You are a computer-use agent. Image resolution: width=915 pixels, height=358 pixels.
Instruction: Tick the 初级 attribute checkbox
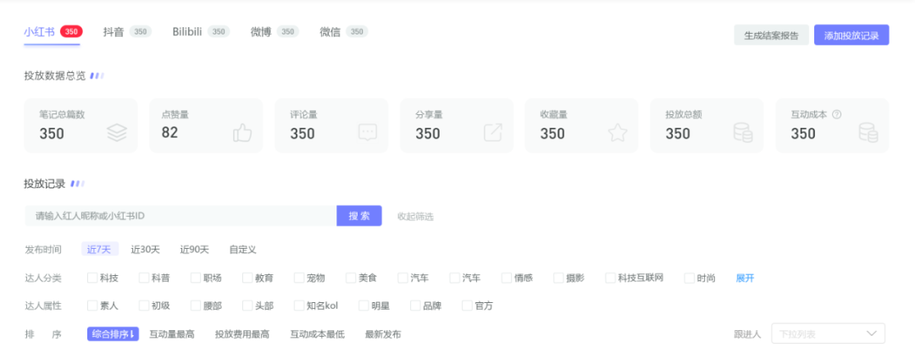click(x=143, y=306)
